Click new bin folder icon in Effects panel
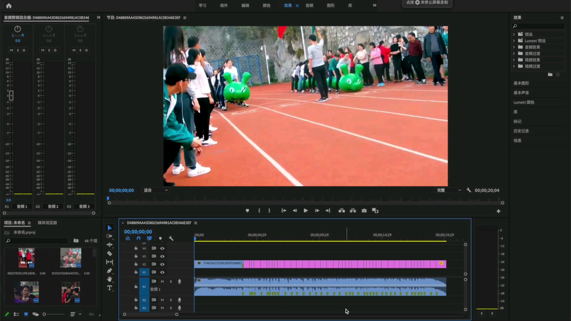 pos(550,74)
